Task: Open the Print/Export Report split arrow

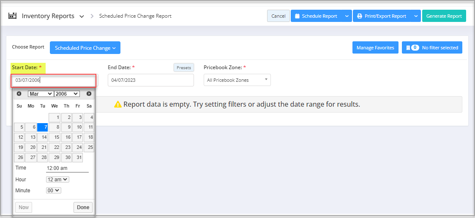Action: (x=416, y=16)
